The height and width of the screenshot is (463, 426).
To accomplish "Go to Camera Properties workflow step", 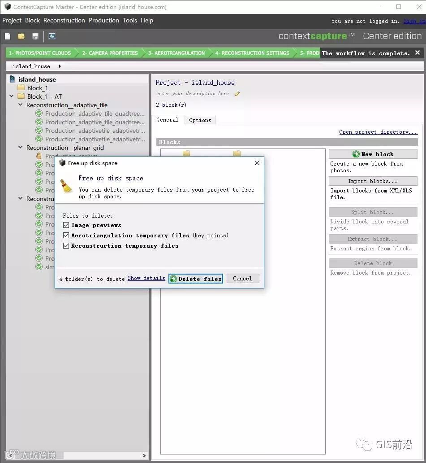I will point(110,53).
